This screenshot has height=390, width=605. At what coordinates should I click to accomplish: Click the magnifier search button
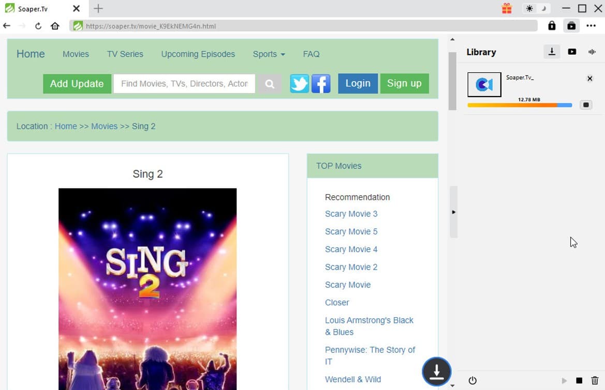[x=269, y=84]
